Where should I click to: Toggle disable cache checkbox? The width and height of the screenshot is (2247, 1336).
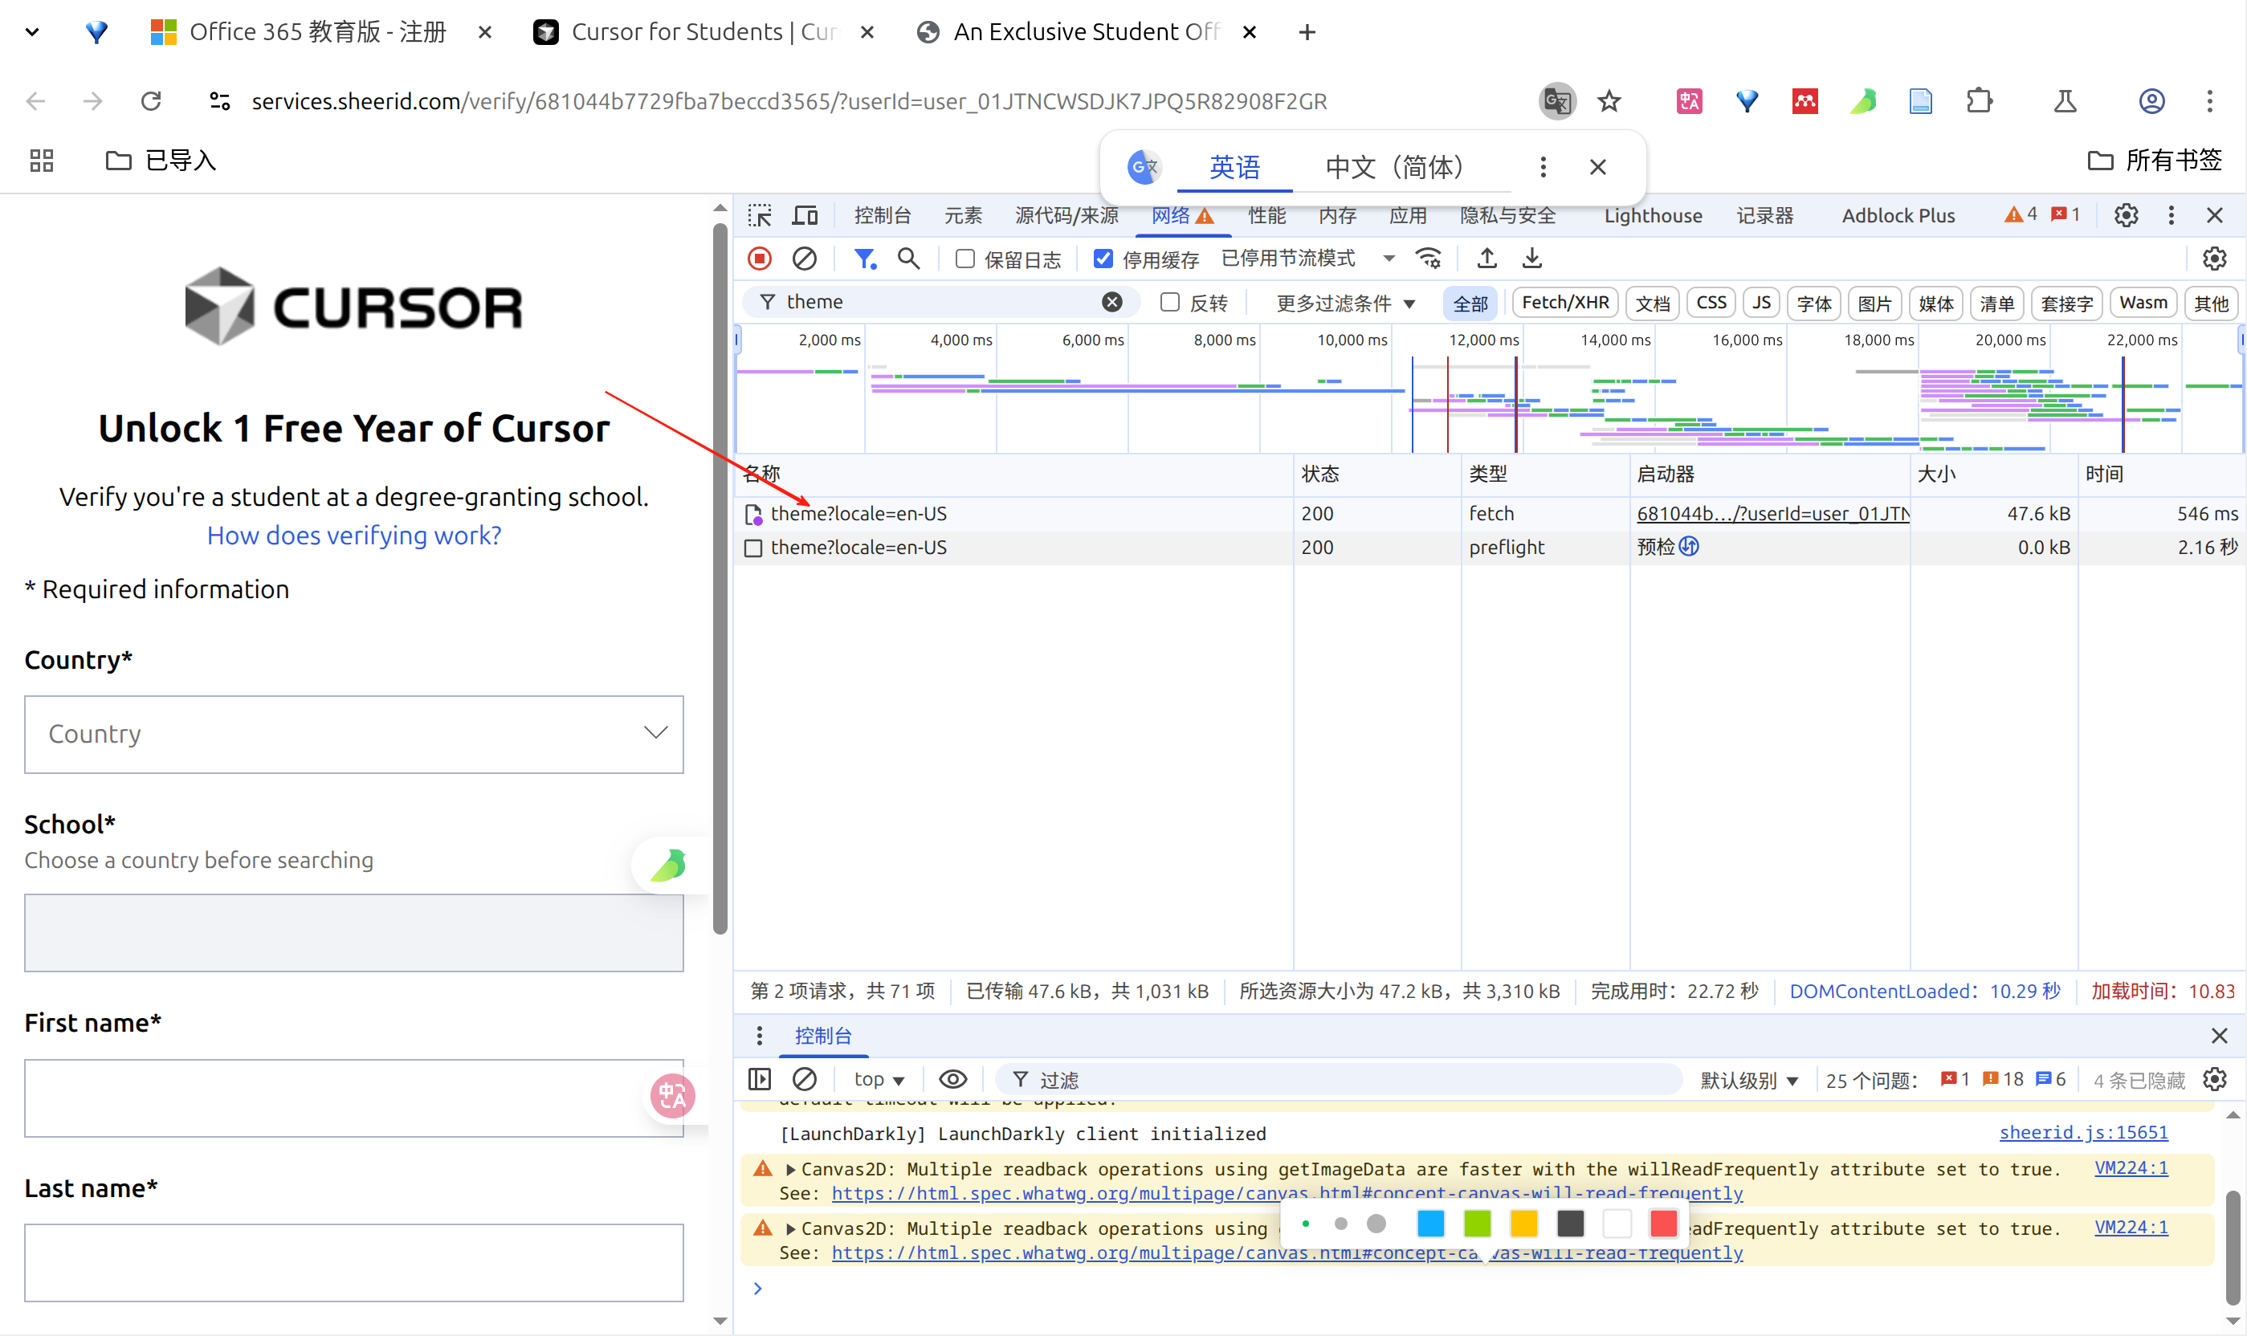[1102, 259]
